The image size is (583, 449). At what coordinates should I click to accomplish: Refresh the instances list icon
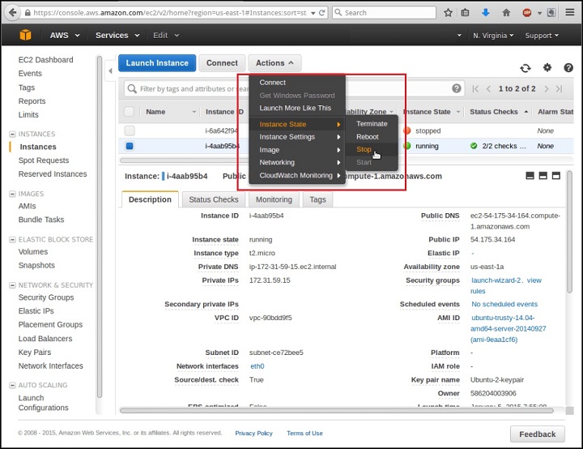coord(526,68)
